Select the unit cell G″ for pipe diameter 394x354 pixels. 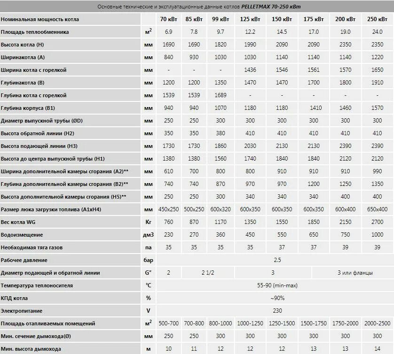148,273
